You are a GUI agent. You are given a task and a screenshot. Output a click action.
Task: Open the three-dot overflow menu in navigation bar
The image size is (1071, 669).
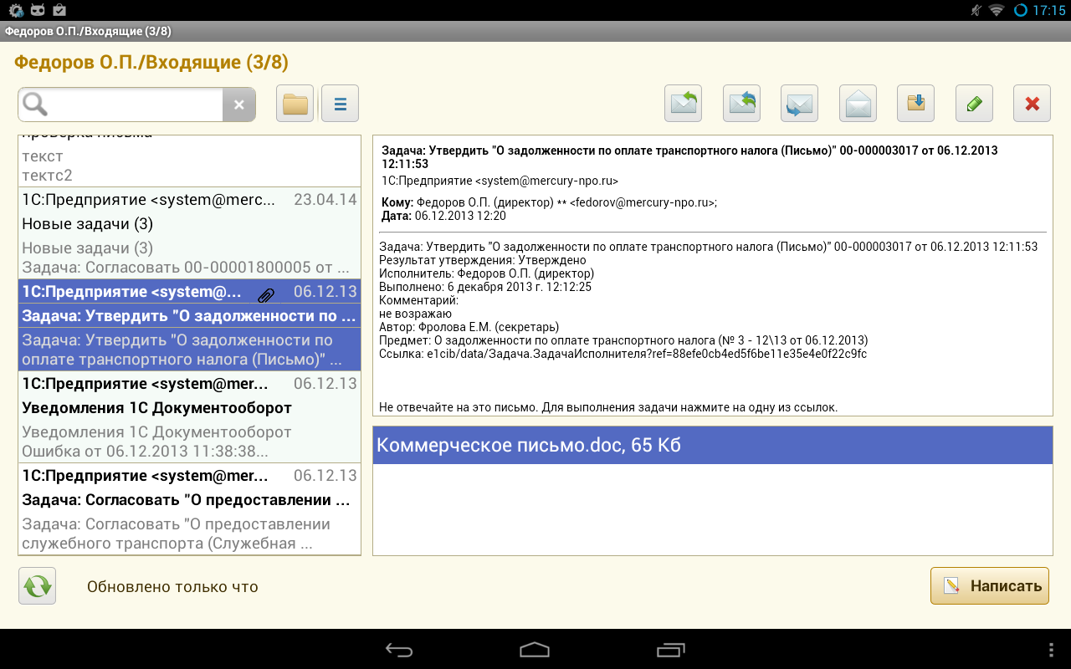[x=1052, y=650]
